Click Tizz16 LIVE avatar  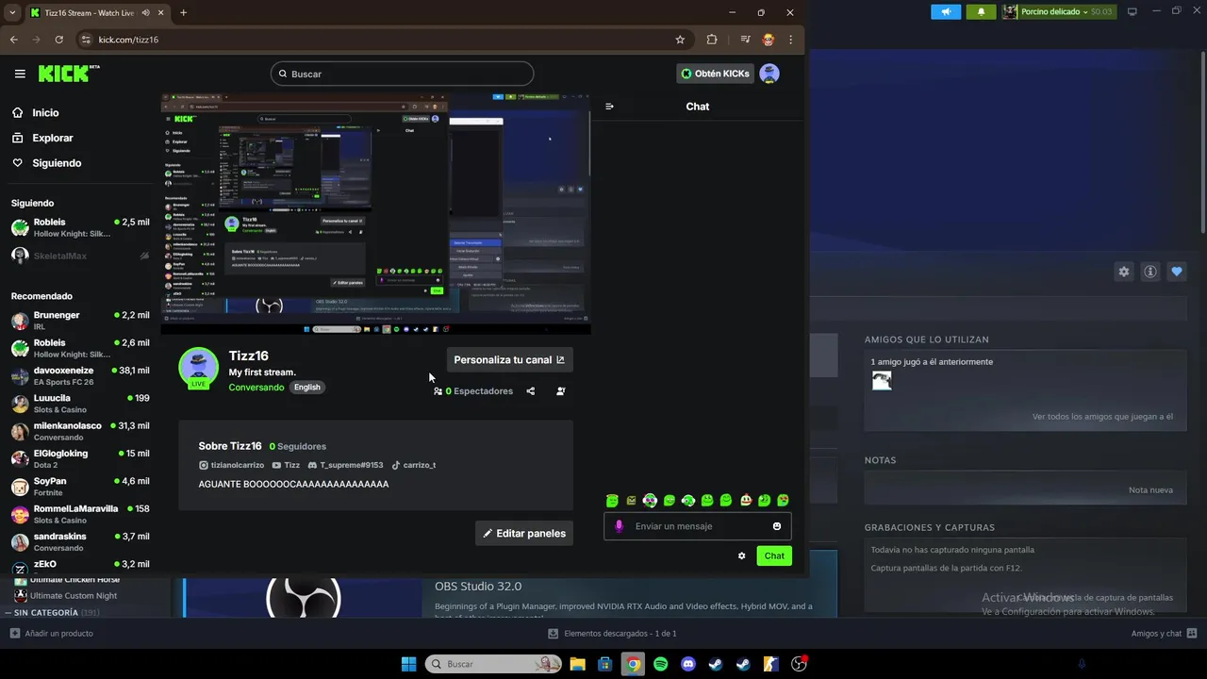198,368
